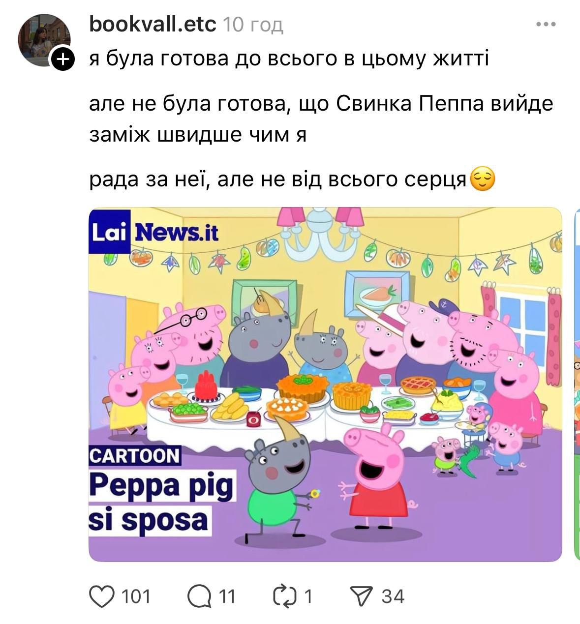
Task: Open the repost count showing 1
Action: click(x=308, y=596)
